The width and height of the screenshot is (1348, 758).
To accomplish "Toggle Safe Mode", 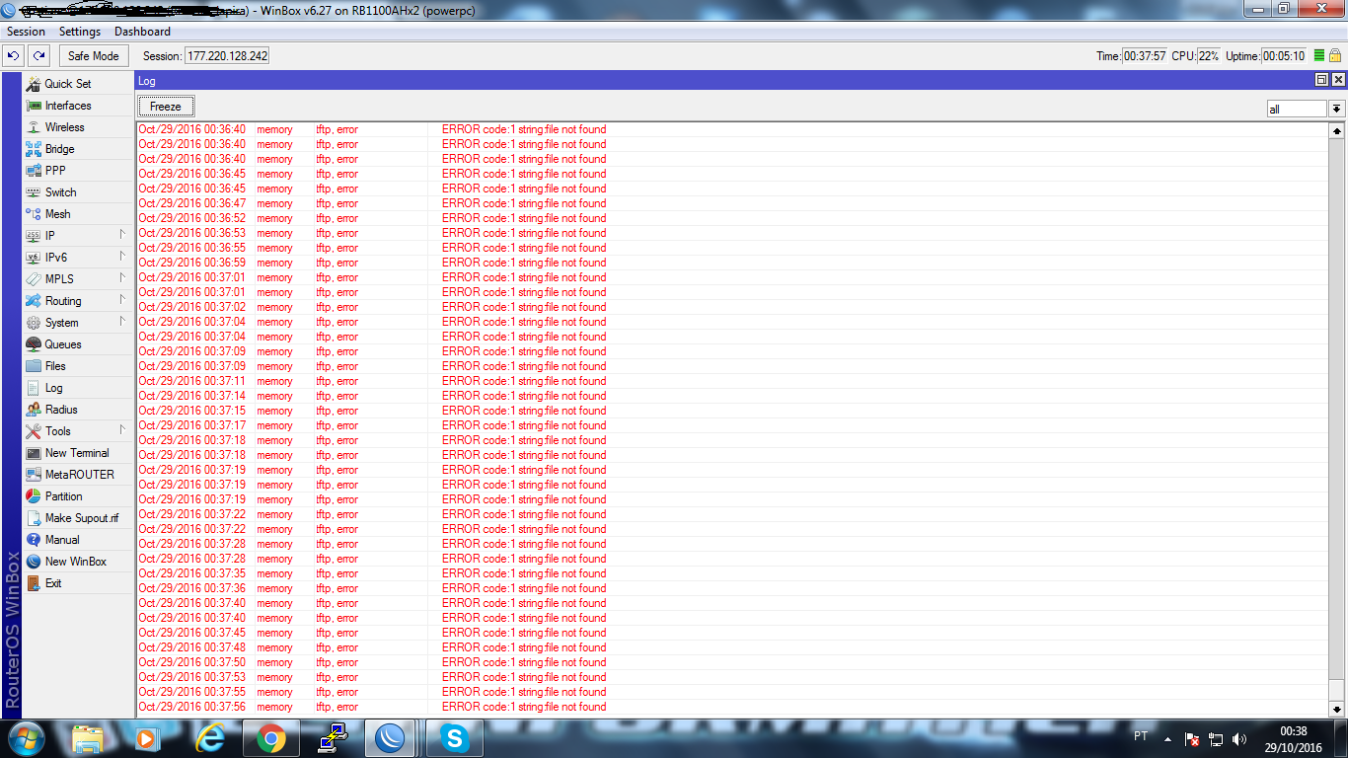I will 93,56.
